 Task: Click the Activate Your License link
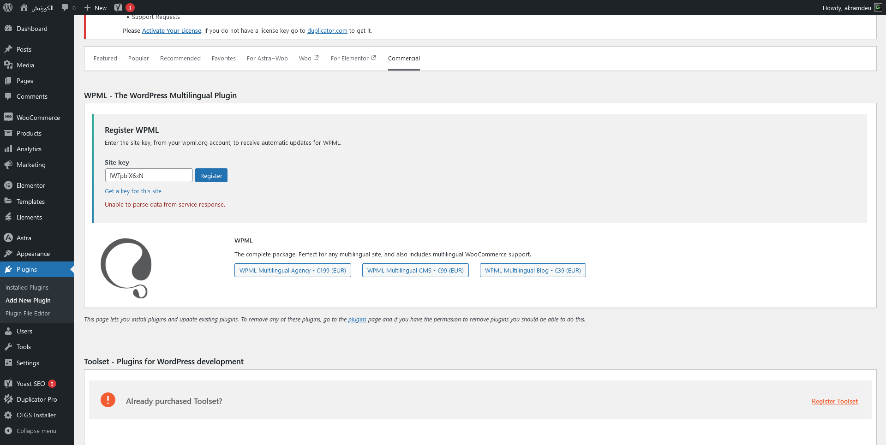(172, 30)
